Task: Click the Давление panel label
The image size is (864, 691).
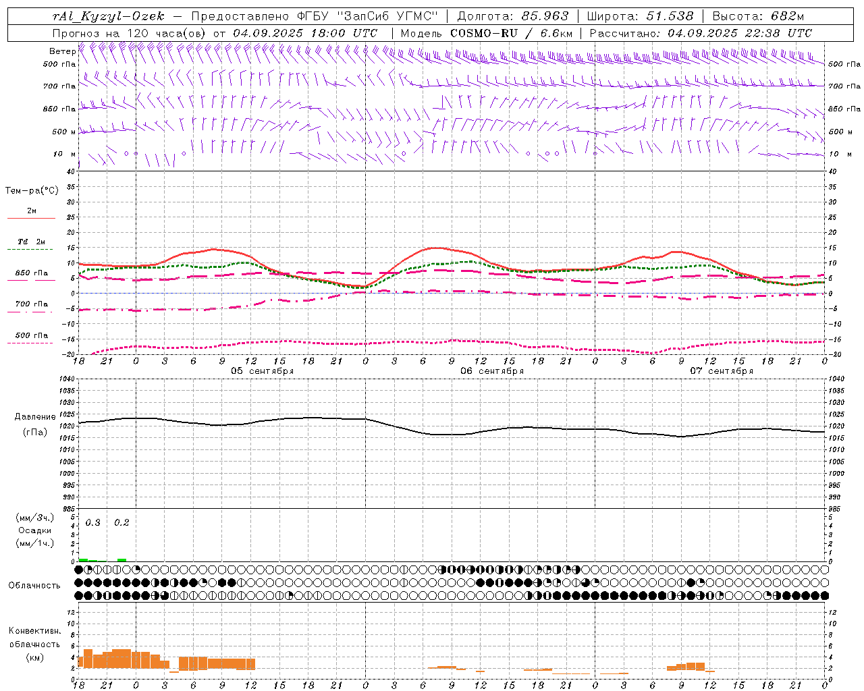Action: [x=35, y=417]
